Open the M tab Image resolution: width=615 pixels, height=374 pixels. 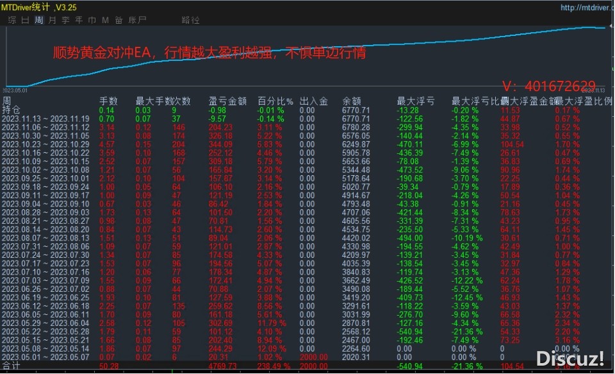click(105, 20)
